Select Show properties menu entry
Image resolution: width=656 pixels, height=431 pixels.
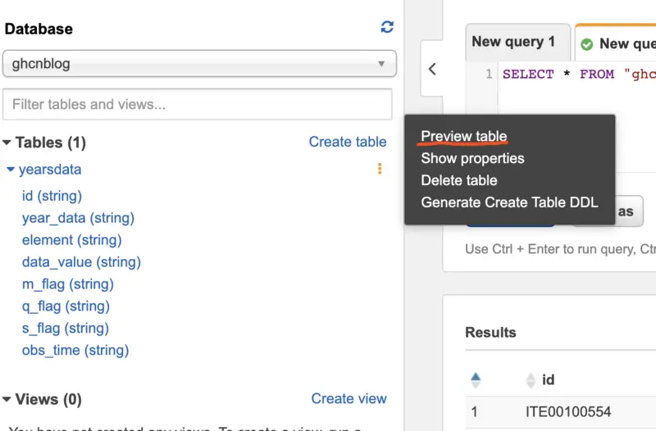tap(472, 158)
